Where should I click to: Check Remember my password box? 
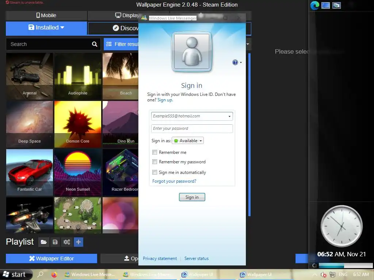coord(154,162)
